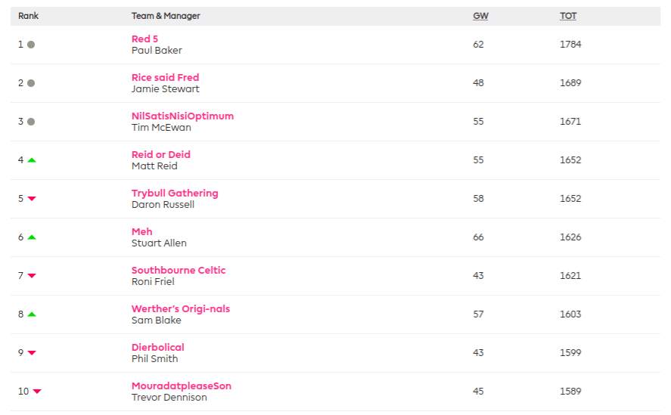Click the green up arrow at rank 8
Image resolution: width=671 pixels, height=415 pixels.
tap(32, 314)
